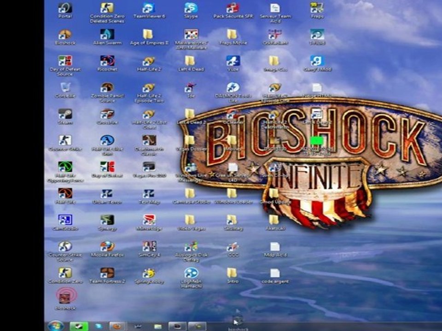Open the Left 4 Dead folder
The image size is (442, 331).
pyautogui.click(x=191, y=63)
